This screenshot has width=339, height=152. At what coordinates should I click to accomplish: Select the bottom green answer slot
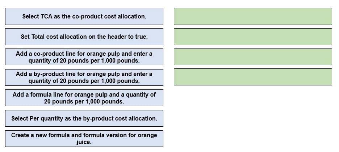253,77
